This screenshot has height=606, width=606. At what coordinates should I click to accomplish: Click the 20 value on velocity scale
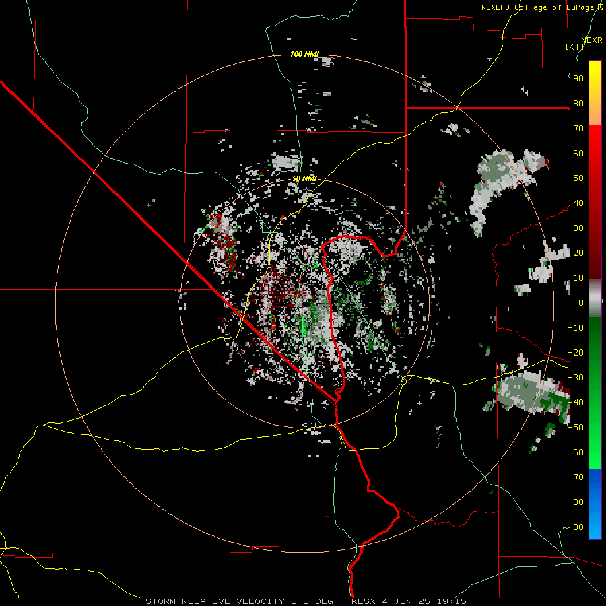click(x=578, y=252)
